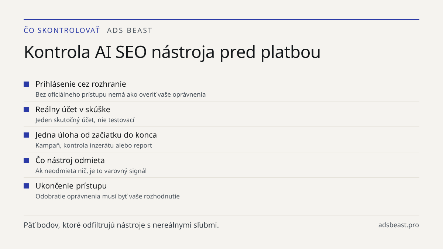Image resolution: width=443 pixels, height=249 pixels.
Task: Click the footer sentence 'Päť bodov, ktoré odfiltrujú...'
Action: pos(121,225)
